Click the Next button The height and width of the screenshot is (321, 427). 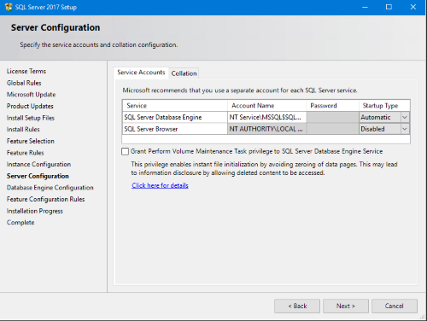point(346,306)
